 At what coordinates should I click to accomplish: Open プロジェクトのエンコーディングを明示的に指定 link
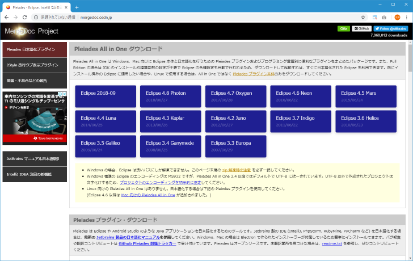coord(161,183)
